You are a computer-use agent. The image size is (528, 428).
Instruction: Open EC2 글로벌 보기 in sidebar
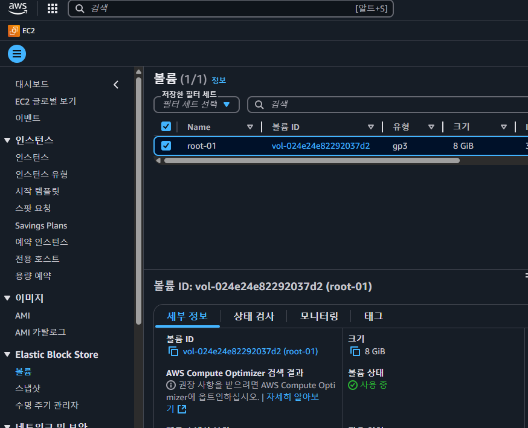(x=46, y=101)
